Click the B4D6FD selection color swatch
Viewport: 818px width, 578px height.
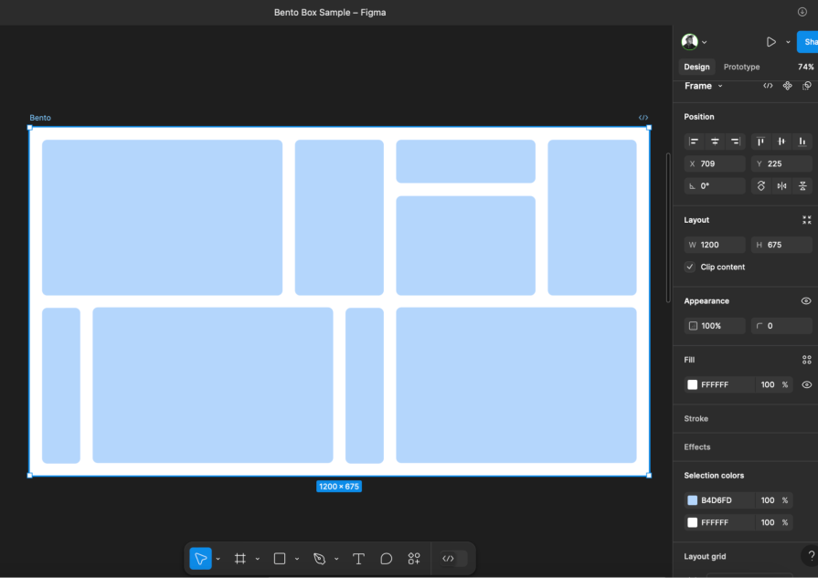(x=692, y=499)
